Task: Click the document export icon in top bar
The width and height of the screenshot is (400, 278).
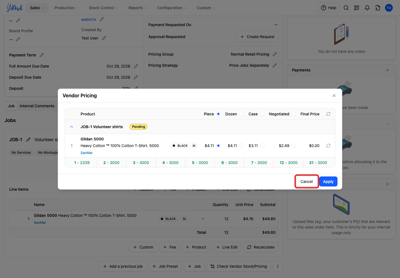Action: 378,8
